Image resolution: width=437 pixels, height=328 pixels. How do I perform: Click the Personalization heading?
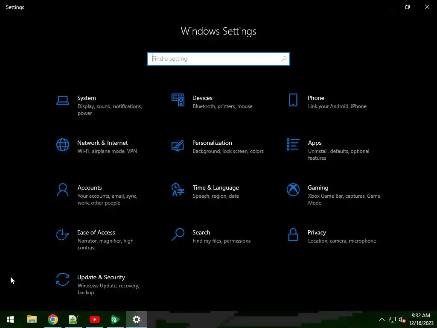click(212, 143)
